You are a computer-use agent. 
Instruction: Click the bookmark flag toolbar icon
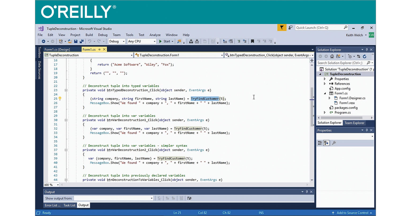tap(252, 41)
